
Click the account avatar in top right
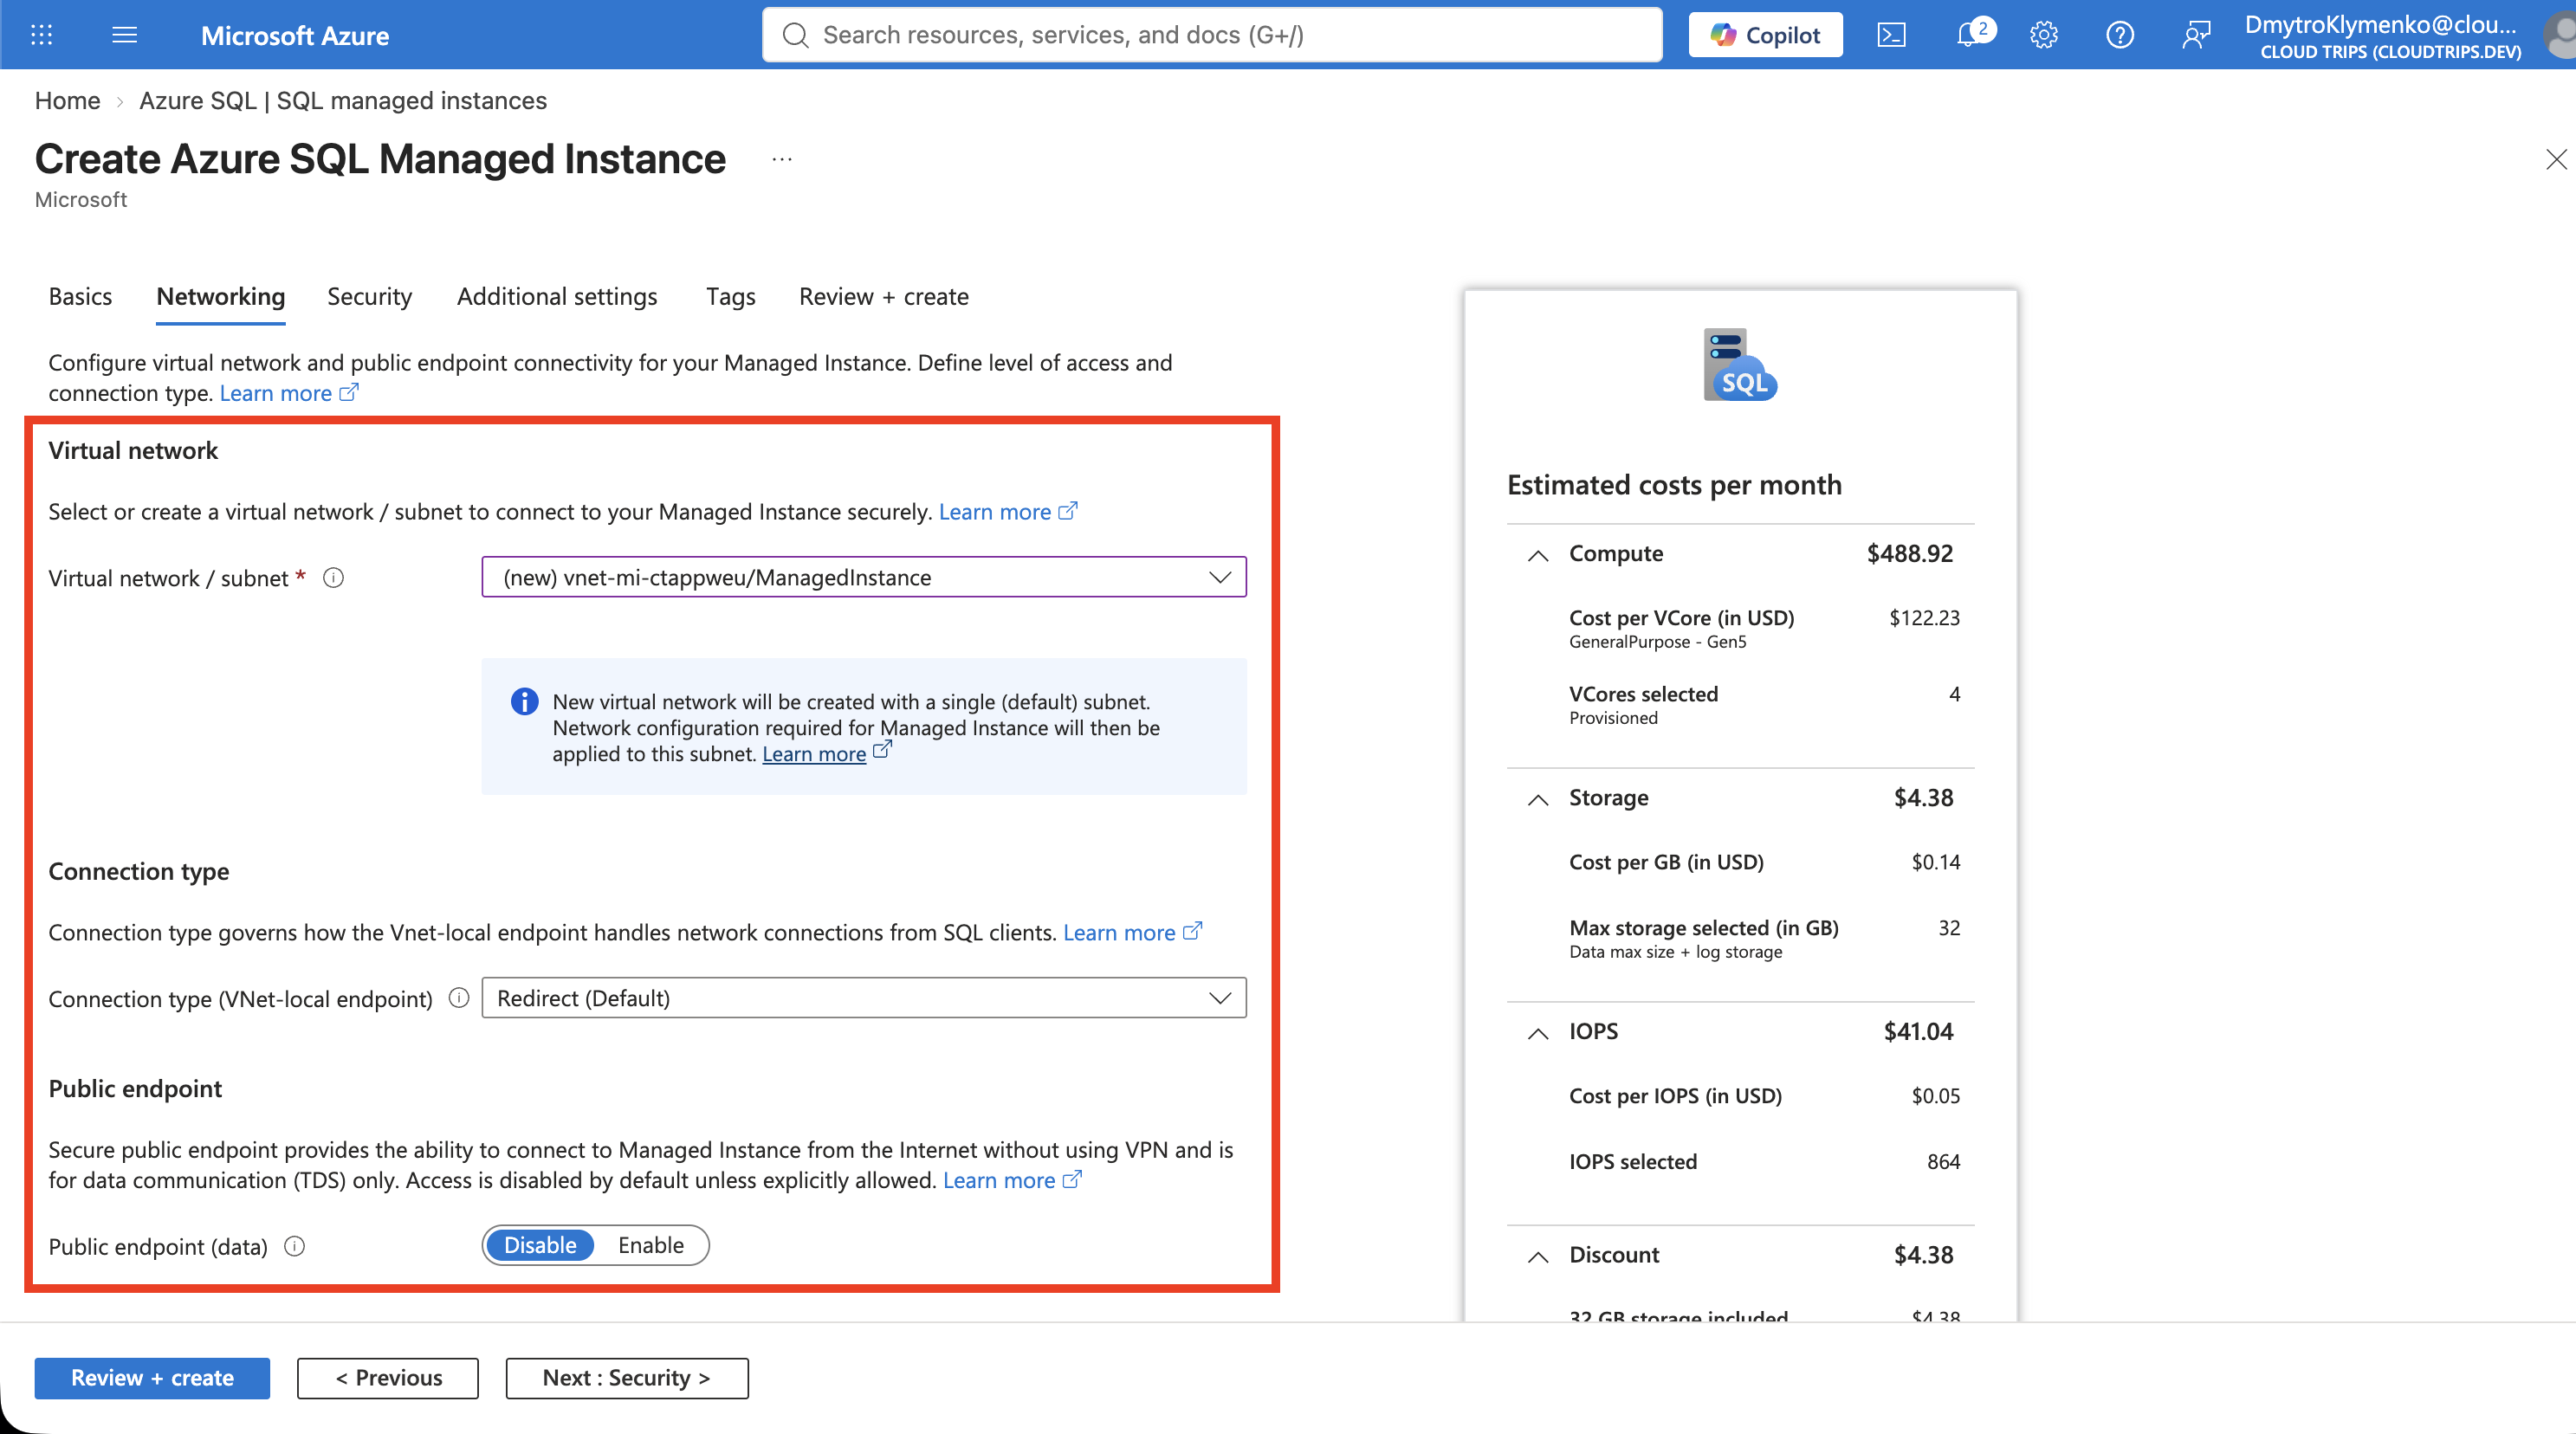[x=2560, y=35]
